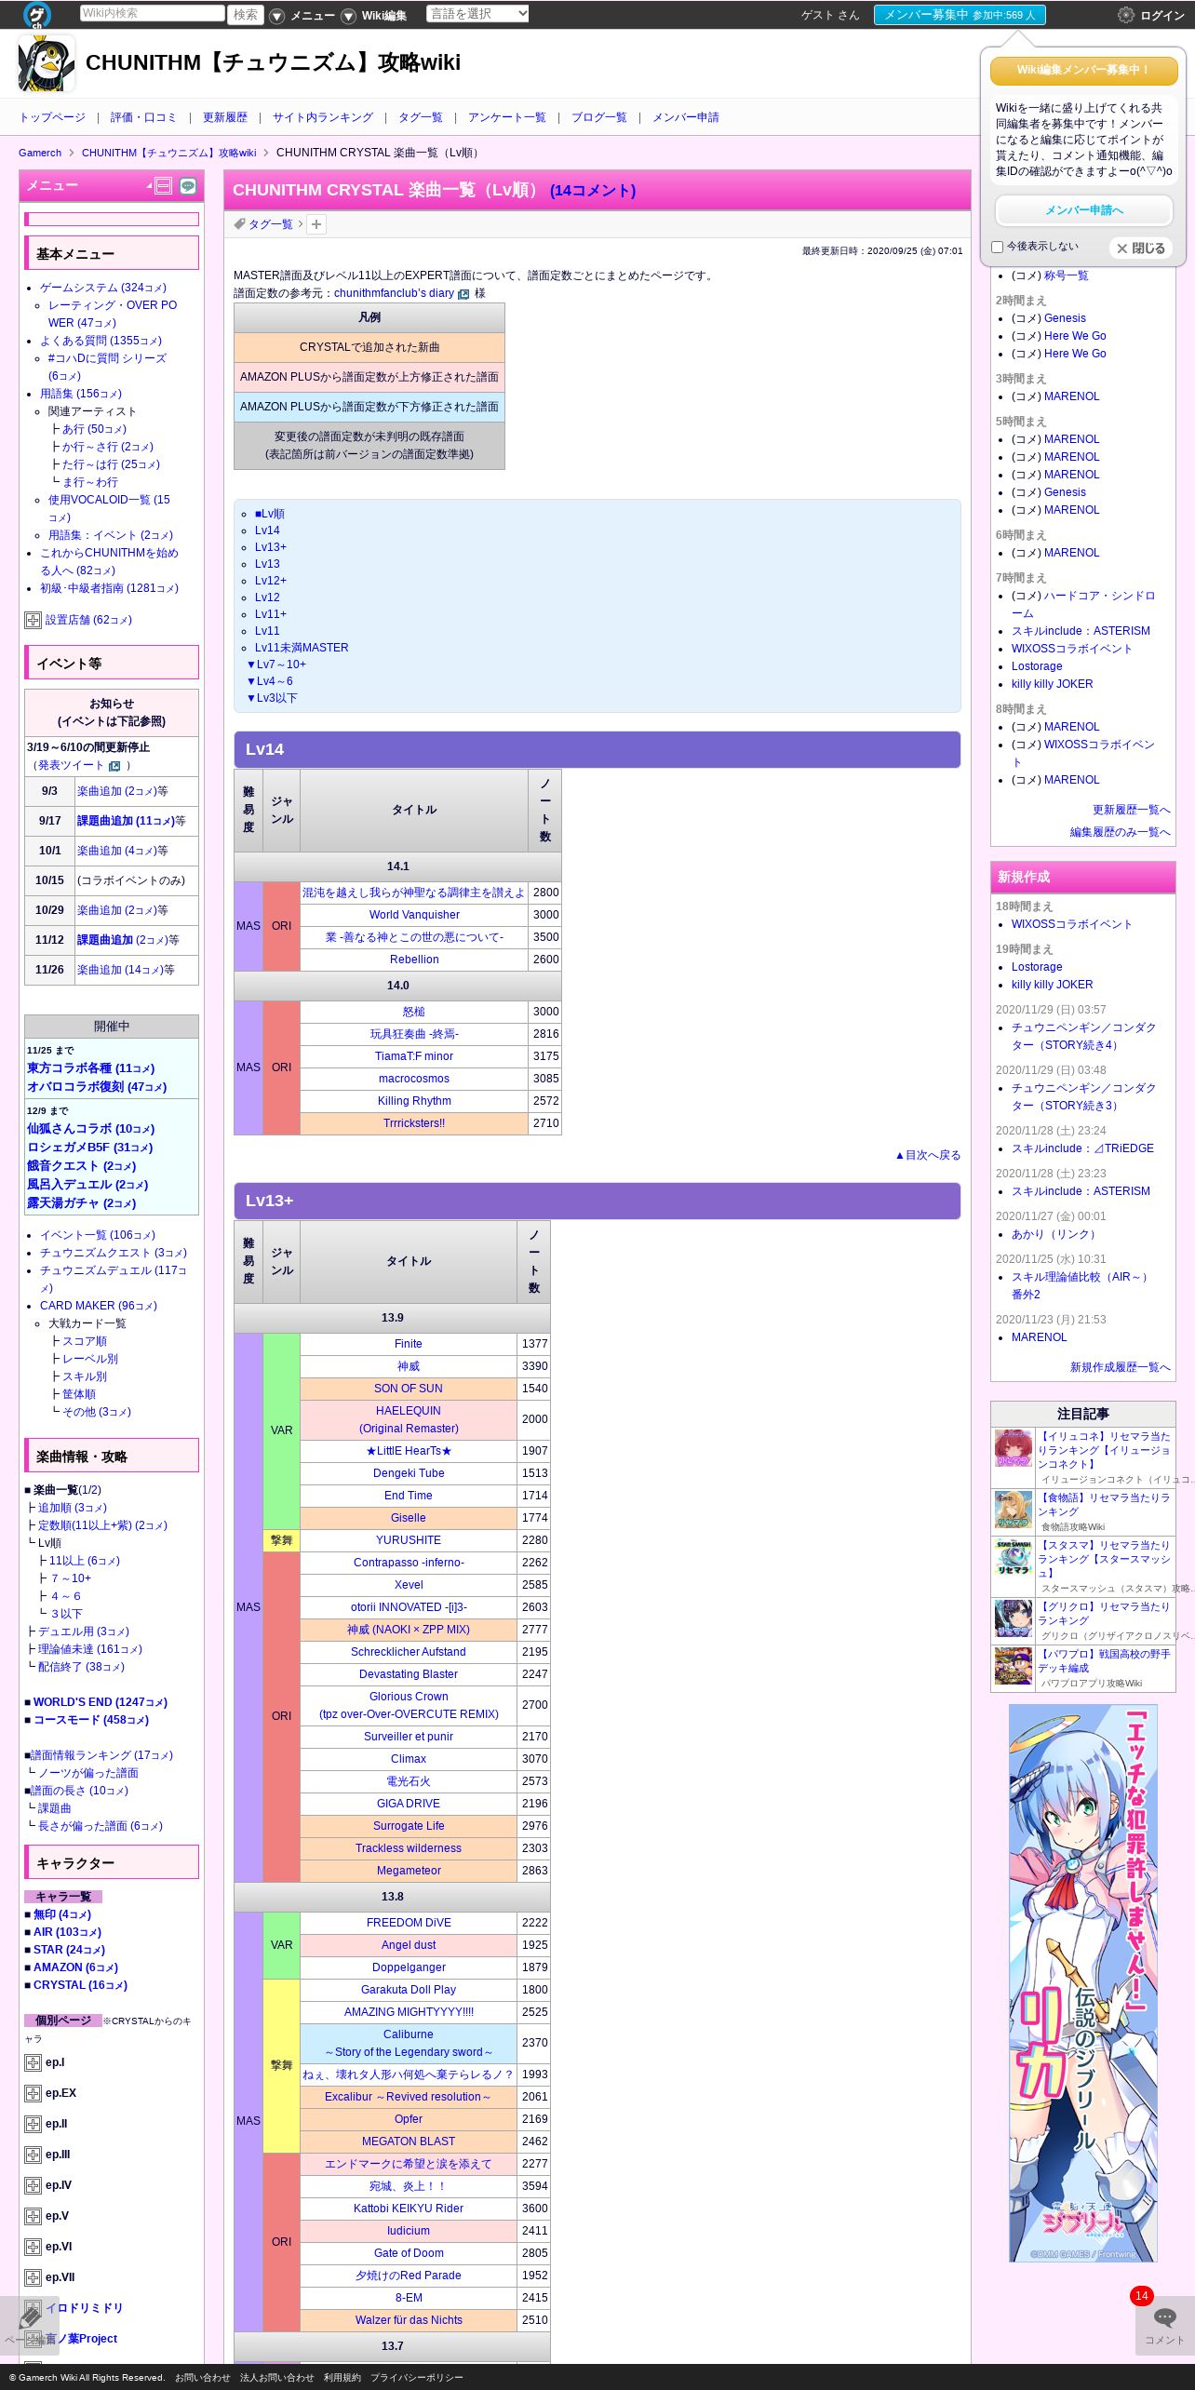This screenshot has width=1195, height=2390.
Task: Click the Gamerch logo icon
Action: click(37, 14)
